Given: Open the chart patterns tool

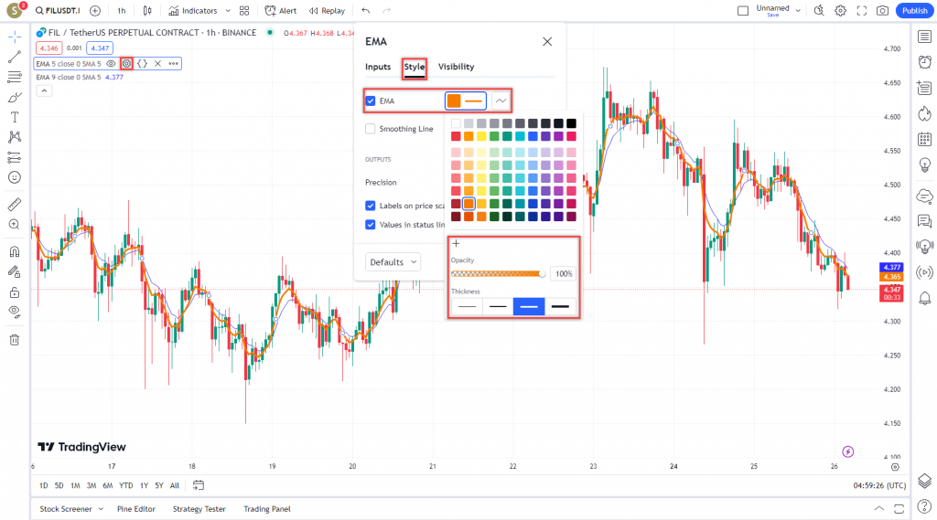Looking at the screenshot, I should click(x=15, y=137).
